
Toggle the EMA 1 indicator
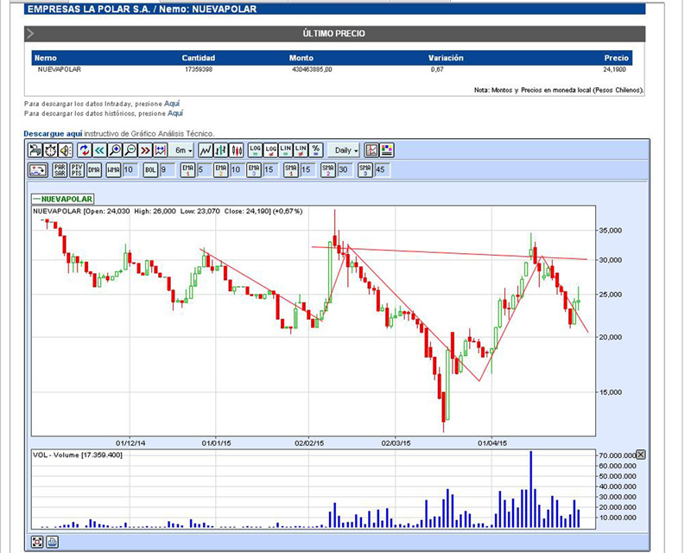187,169
